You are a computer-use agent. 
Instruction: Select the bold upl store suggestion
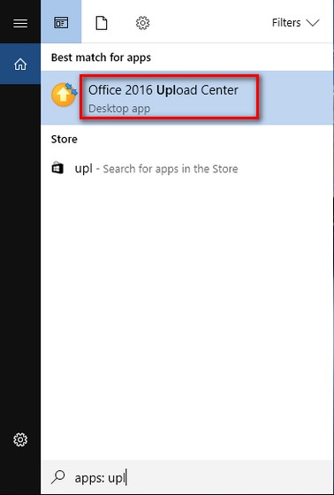(x=83, y=169)
